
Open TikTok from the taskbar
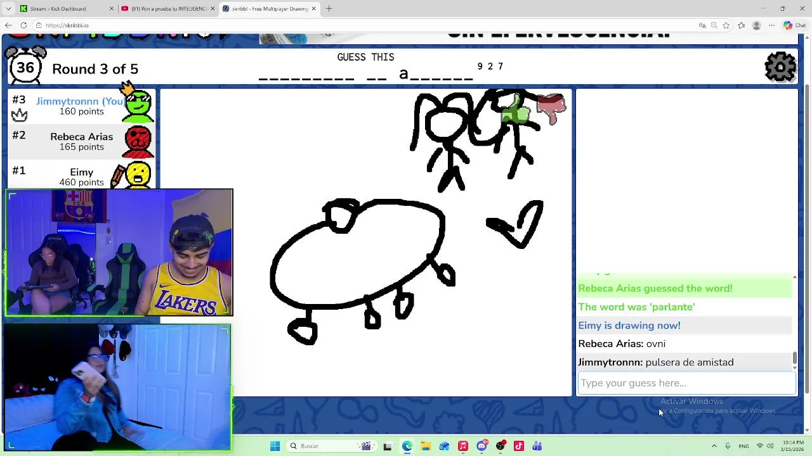click(x=519, y=446)
